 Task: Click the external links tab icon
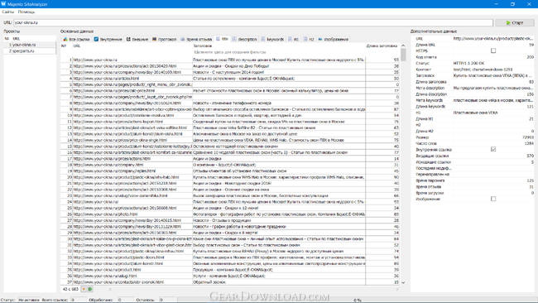click(x=128, y=39)
